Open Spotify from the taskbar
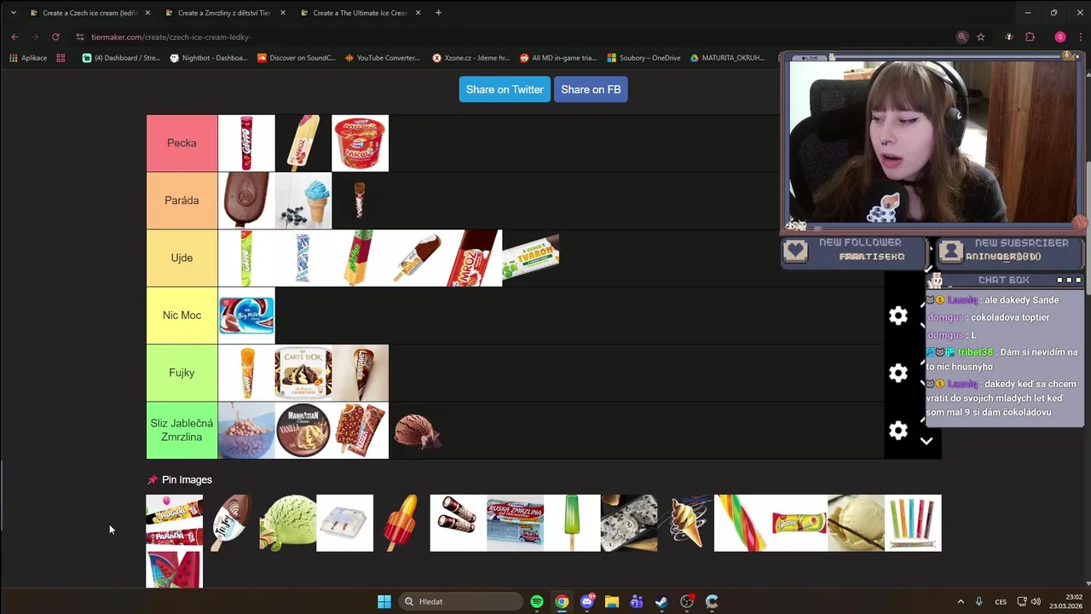The width and height of the screenshot is (1091, 614). [537, 601]
